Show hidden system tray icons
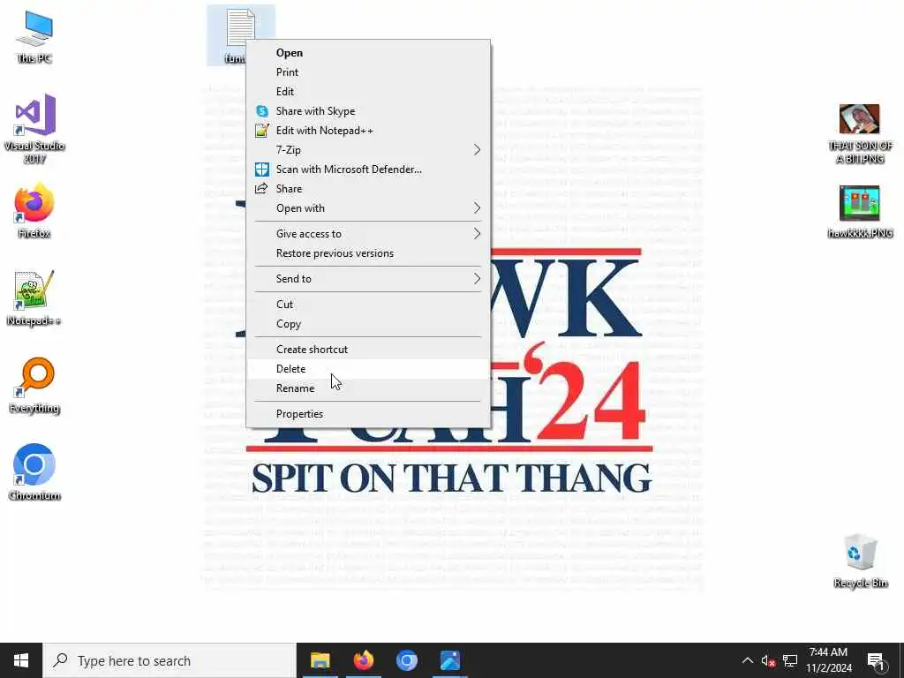The image size is (904, 678). [x=747, y=660]
